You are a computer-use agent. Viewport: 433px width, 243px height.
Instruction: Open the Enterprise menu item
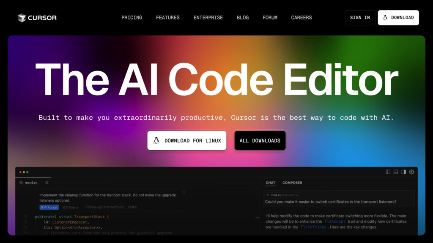pyautogui.click(x=208, y=18)
